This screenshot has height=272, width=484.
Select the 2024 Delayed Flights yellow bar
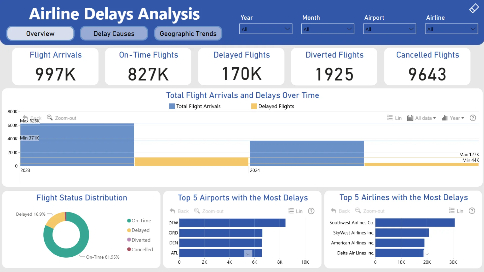421,164
